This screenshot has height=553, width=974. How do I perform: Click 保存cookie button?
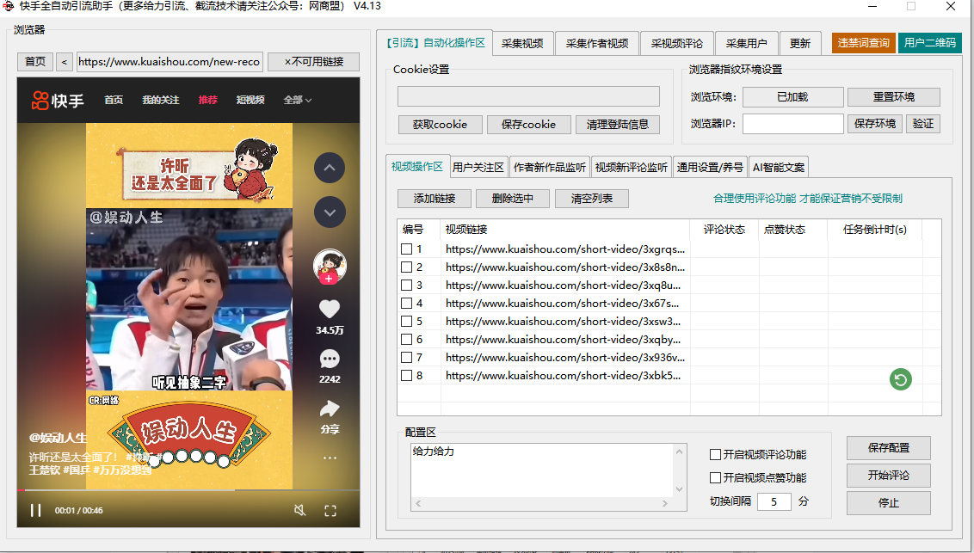(x=528, y=124)
